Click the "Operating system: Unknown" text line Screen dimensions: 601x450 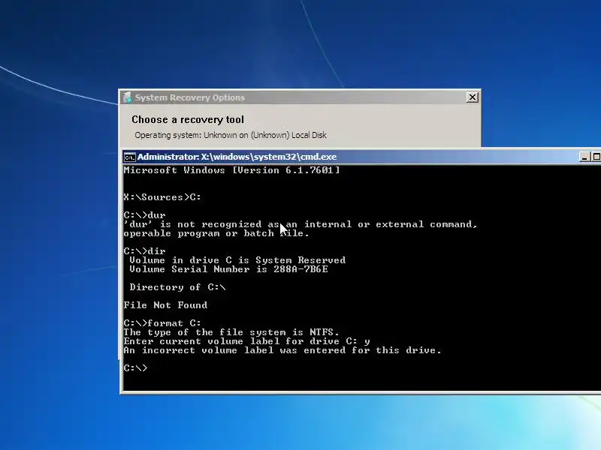coord(231,135)
